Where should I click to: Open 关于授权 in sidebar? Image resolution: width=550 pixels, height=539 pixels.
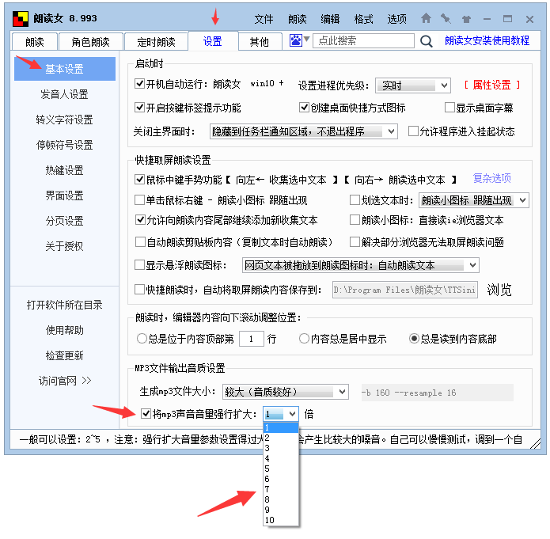65,246
